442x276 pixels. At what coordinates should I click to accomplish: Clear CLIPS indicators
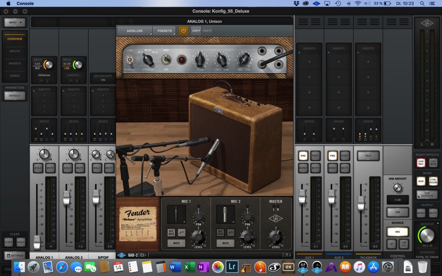(9, 242)
